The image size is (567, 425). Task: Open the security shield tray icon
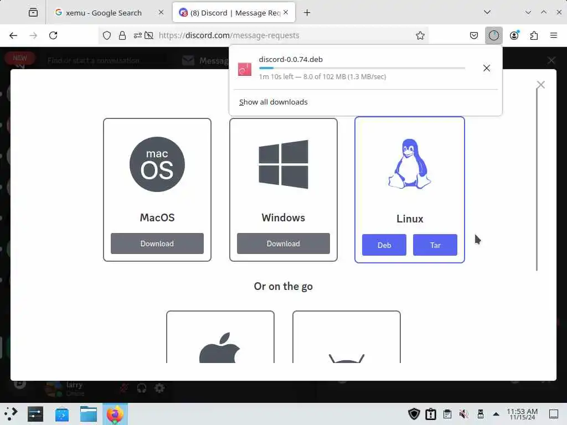click(x=414, y=414)
